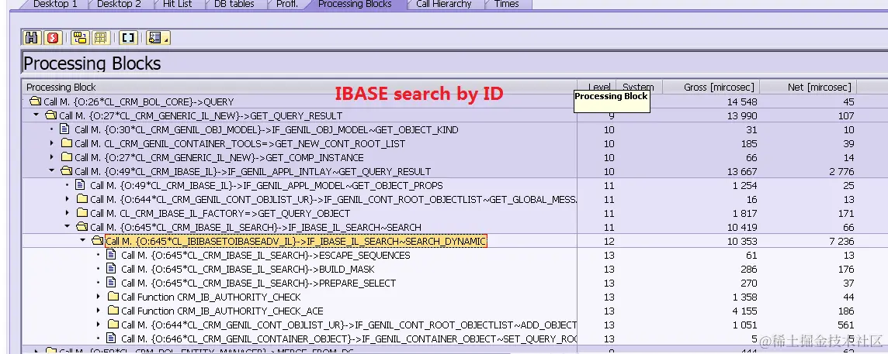
Task: Click folder icon of CL_CRM_GENERIC_IL_NEW GET_QUERY_RESULT row
Action: pos(51,116)
